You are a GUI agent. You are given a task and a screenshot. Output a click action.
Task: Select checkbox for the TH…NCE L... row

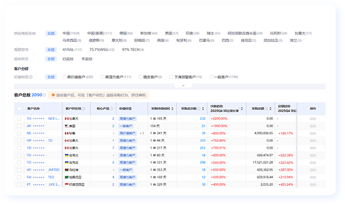pyautogui.click(x=19, y=119)
